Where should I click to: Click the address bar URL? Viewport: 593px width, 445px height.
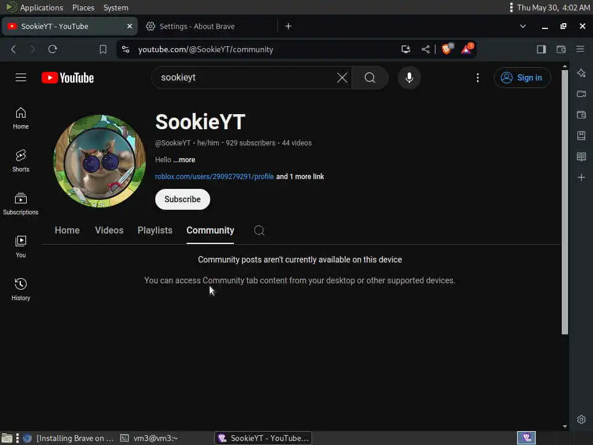206,49
